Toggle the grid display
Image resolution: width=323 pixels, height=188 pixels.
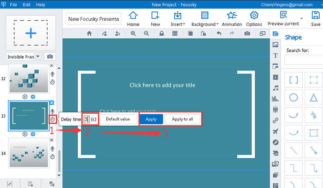point(175,34)
